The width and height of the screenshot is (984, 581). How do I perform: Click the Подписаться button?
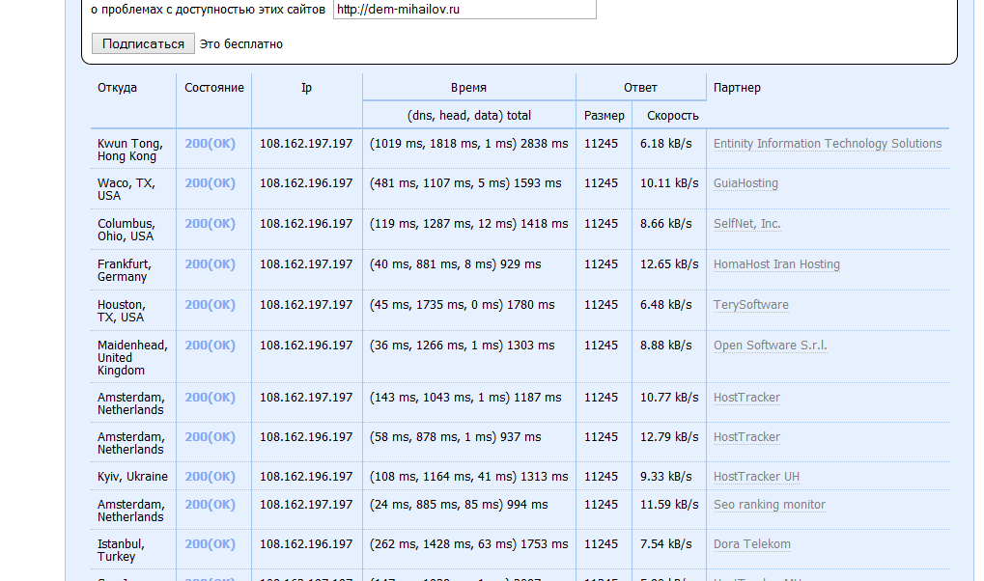[x=143, y=43]
